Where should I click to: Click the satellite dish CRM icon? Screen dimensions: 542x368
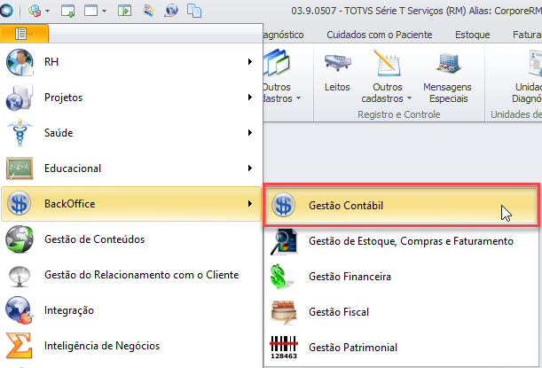[20, 276]
